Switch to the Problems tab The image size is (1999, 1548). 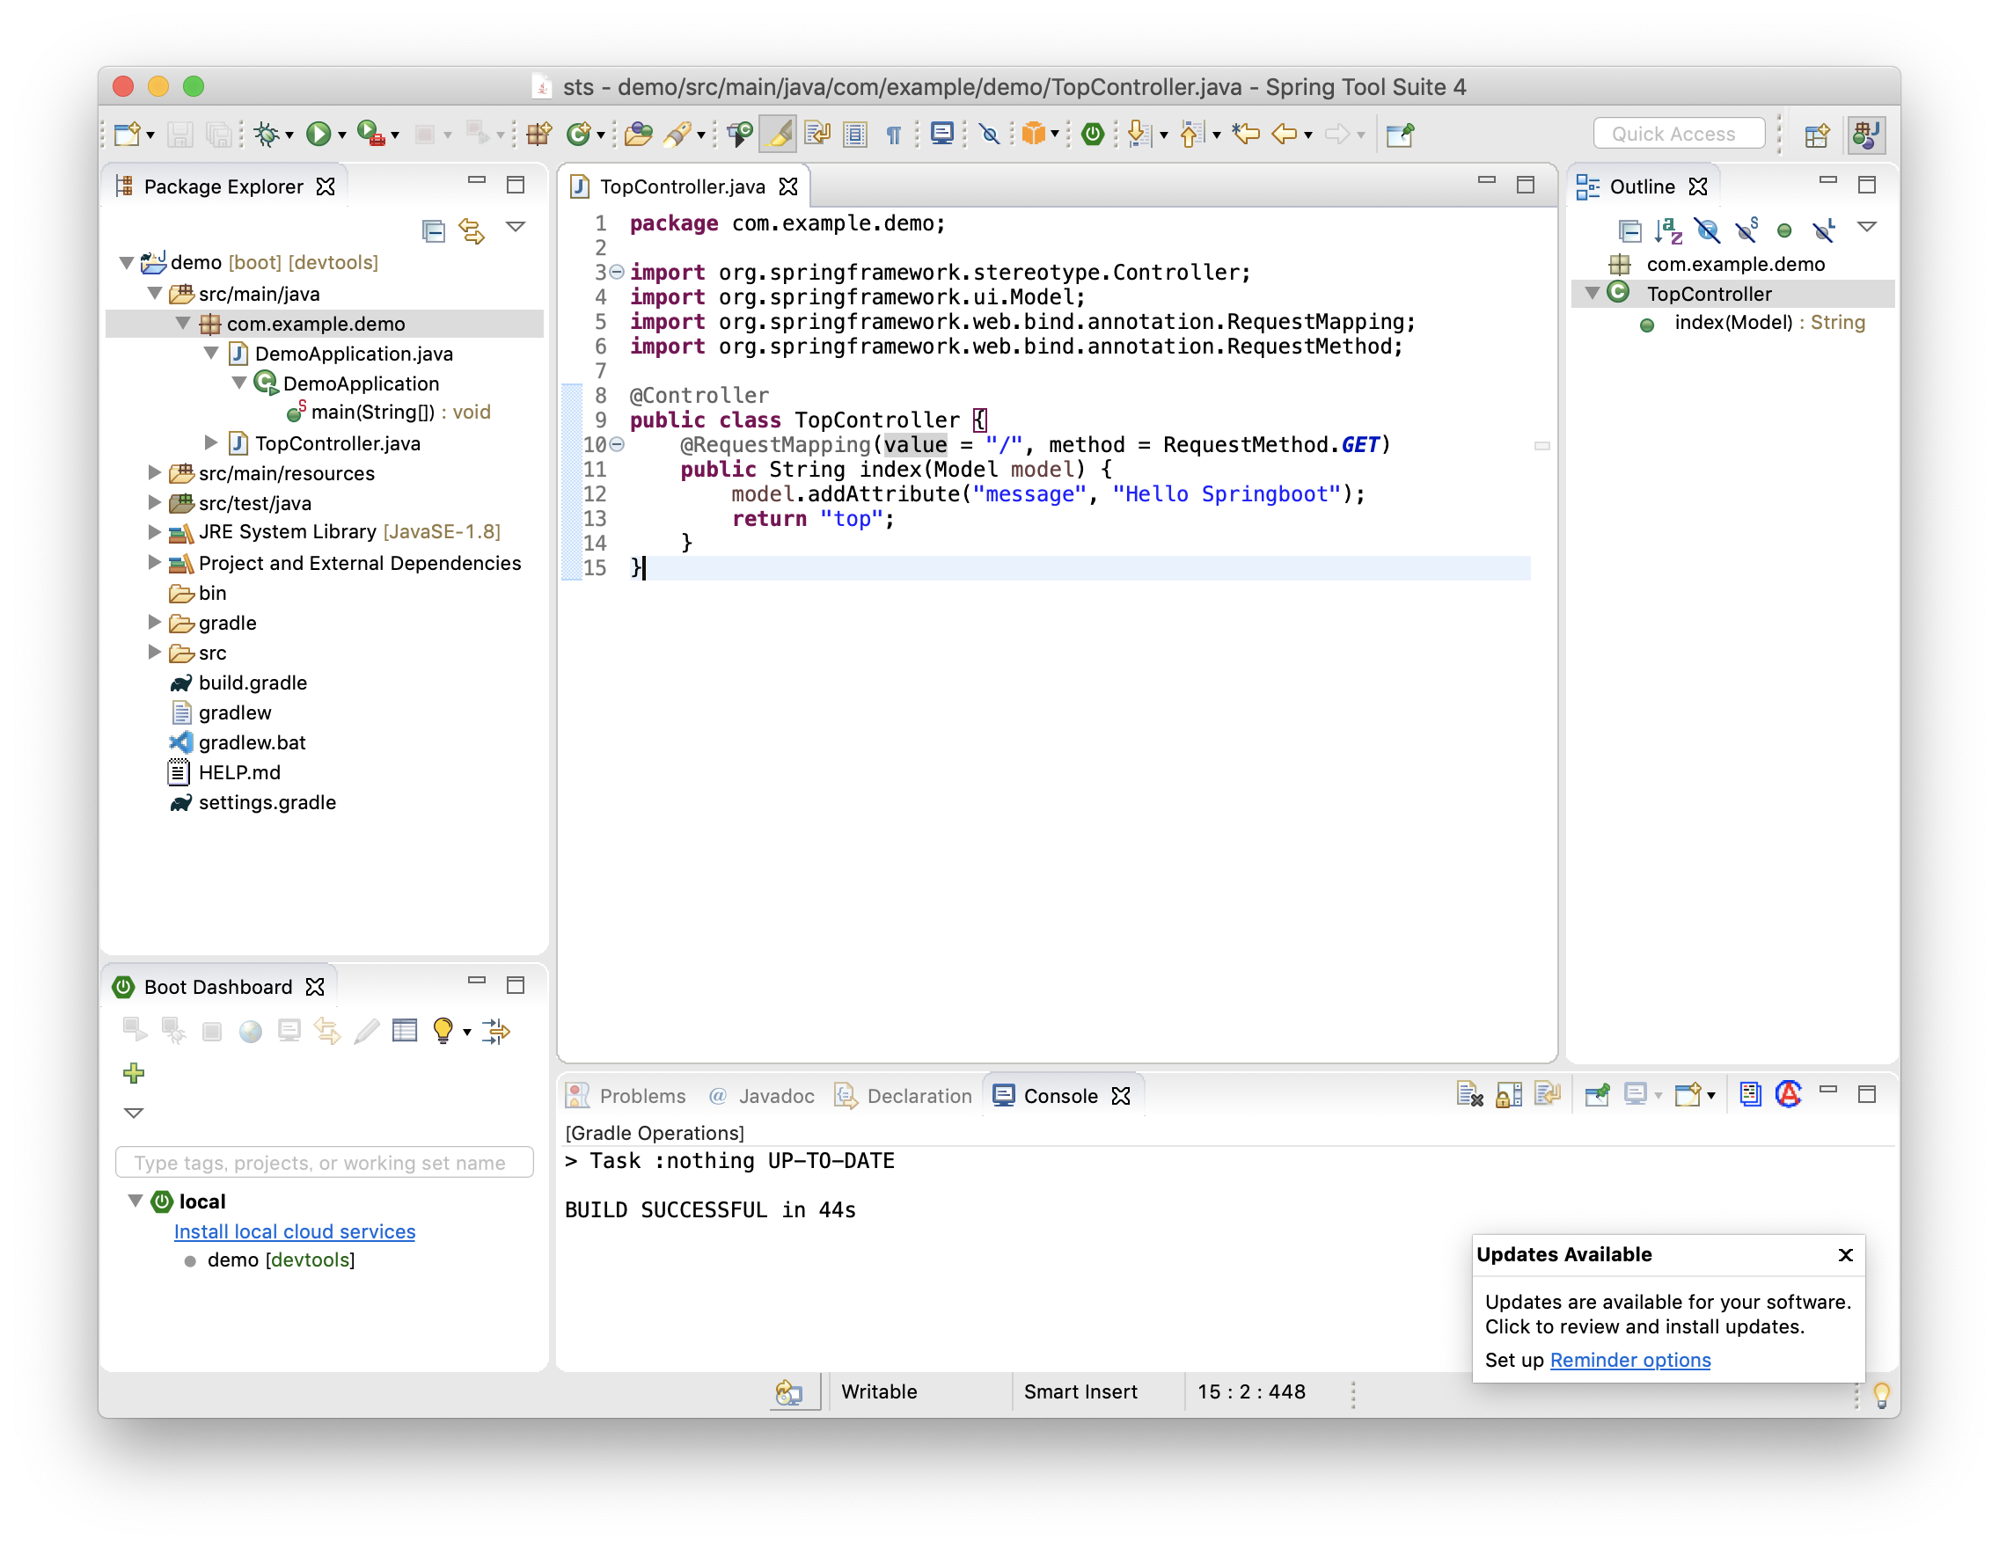click(626, 1095)
